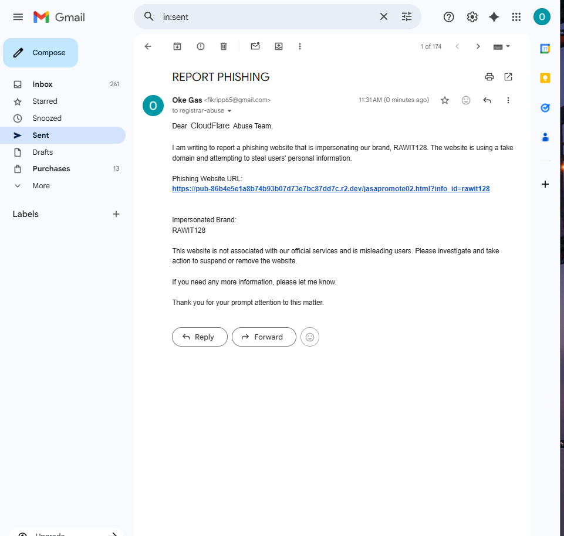Image resolution: width=564 pixels, height=536 pixels.
Task: Open Google account avatar at top right
Action: click(542, 17)
